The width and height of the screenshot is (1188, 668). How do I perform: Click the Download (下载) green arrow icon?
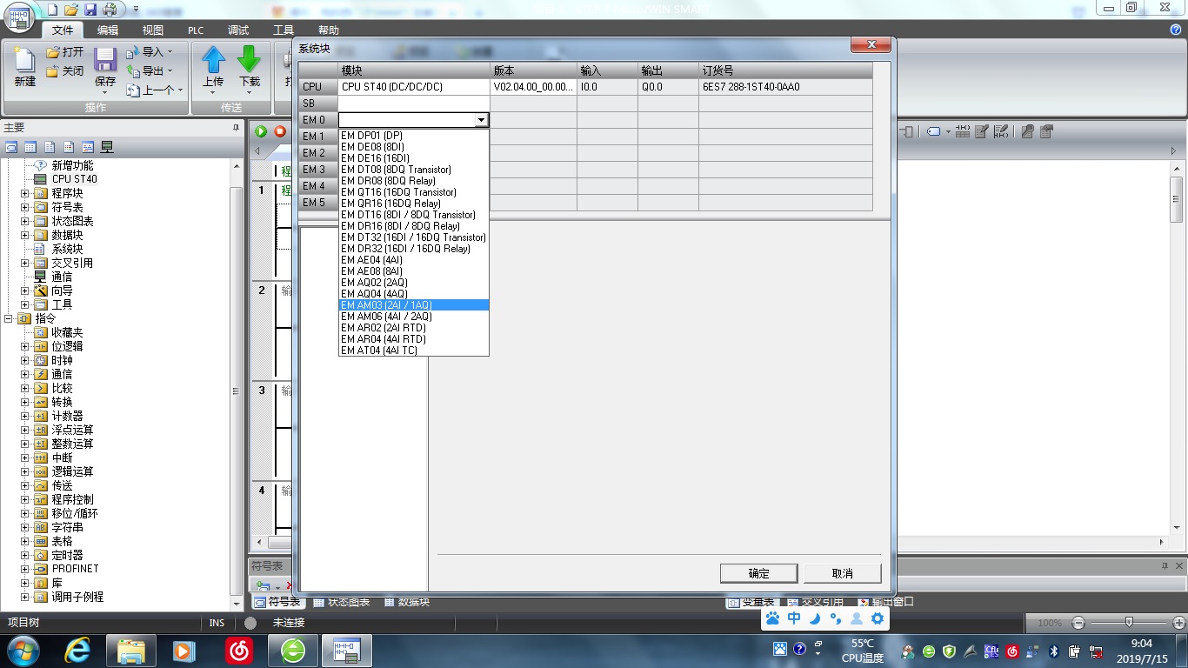(250, 61)
